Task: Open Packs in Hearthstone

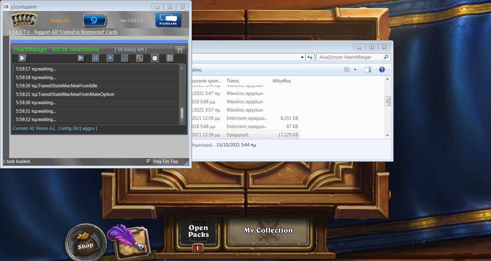Action: (x=198, y=232)
